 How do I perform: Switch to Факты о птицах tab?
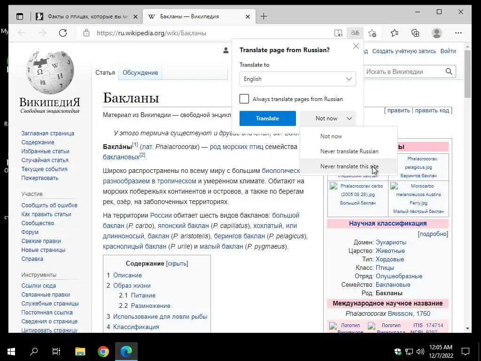[86, 16]
